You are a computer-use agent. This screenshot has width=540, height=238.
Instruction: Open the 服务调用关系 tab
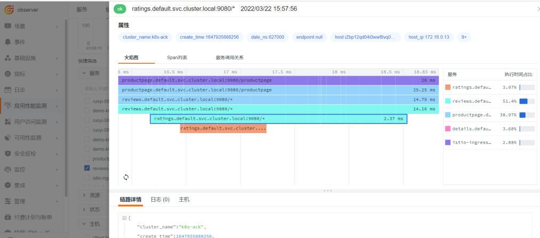(x=229, y=58)
